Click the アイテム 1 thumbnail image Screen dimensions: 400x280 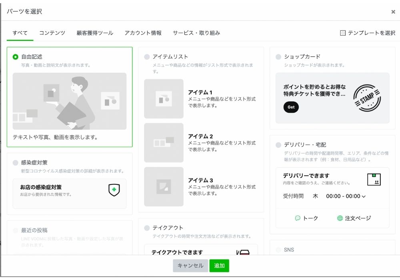tap(164, 99)
